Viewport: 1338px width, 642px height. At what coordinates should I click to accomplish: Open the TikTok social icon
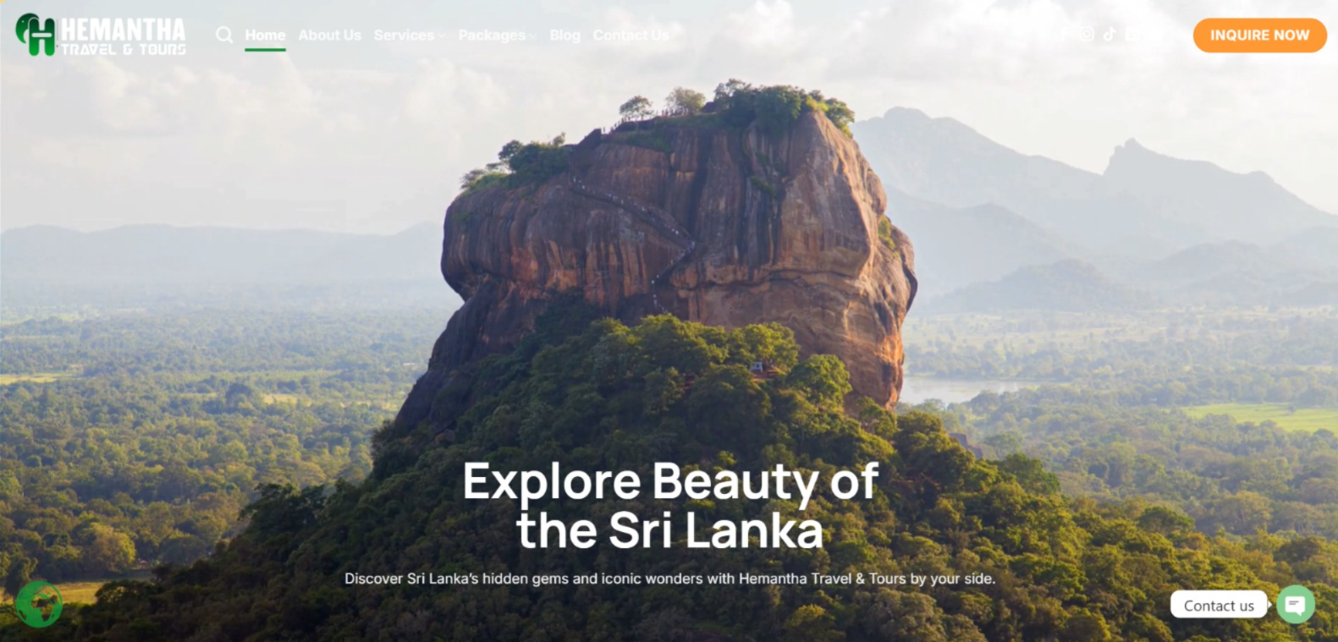pos(1109,34)
